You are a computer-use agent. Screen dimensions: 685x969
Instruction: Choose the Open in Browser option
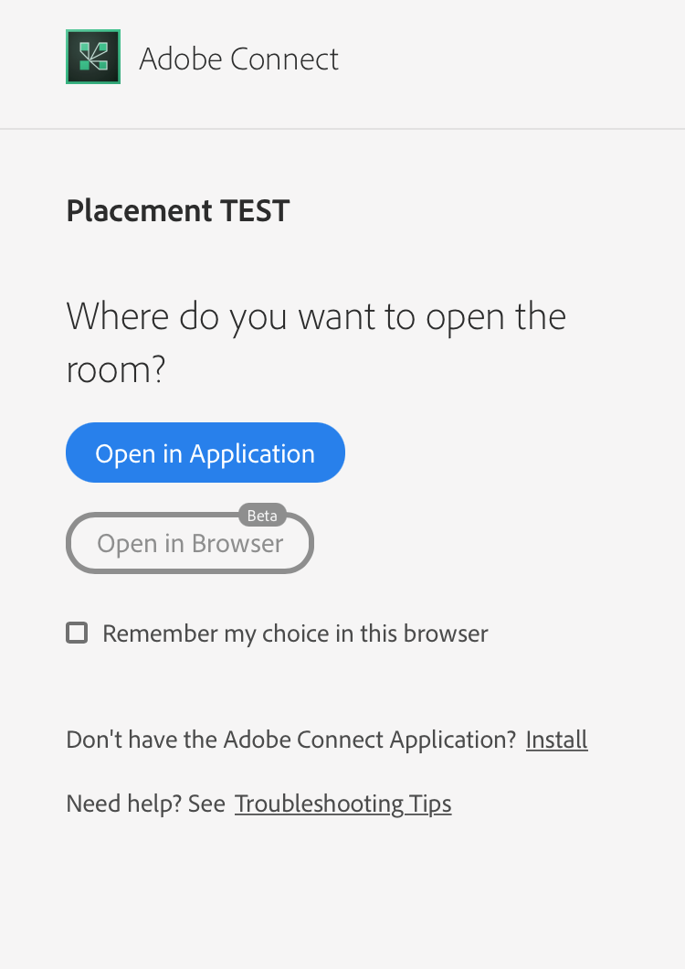190,543
